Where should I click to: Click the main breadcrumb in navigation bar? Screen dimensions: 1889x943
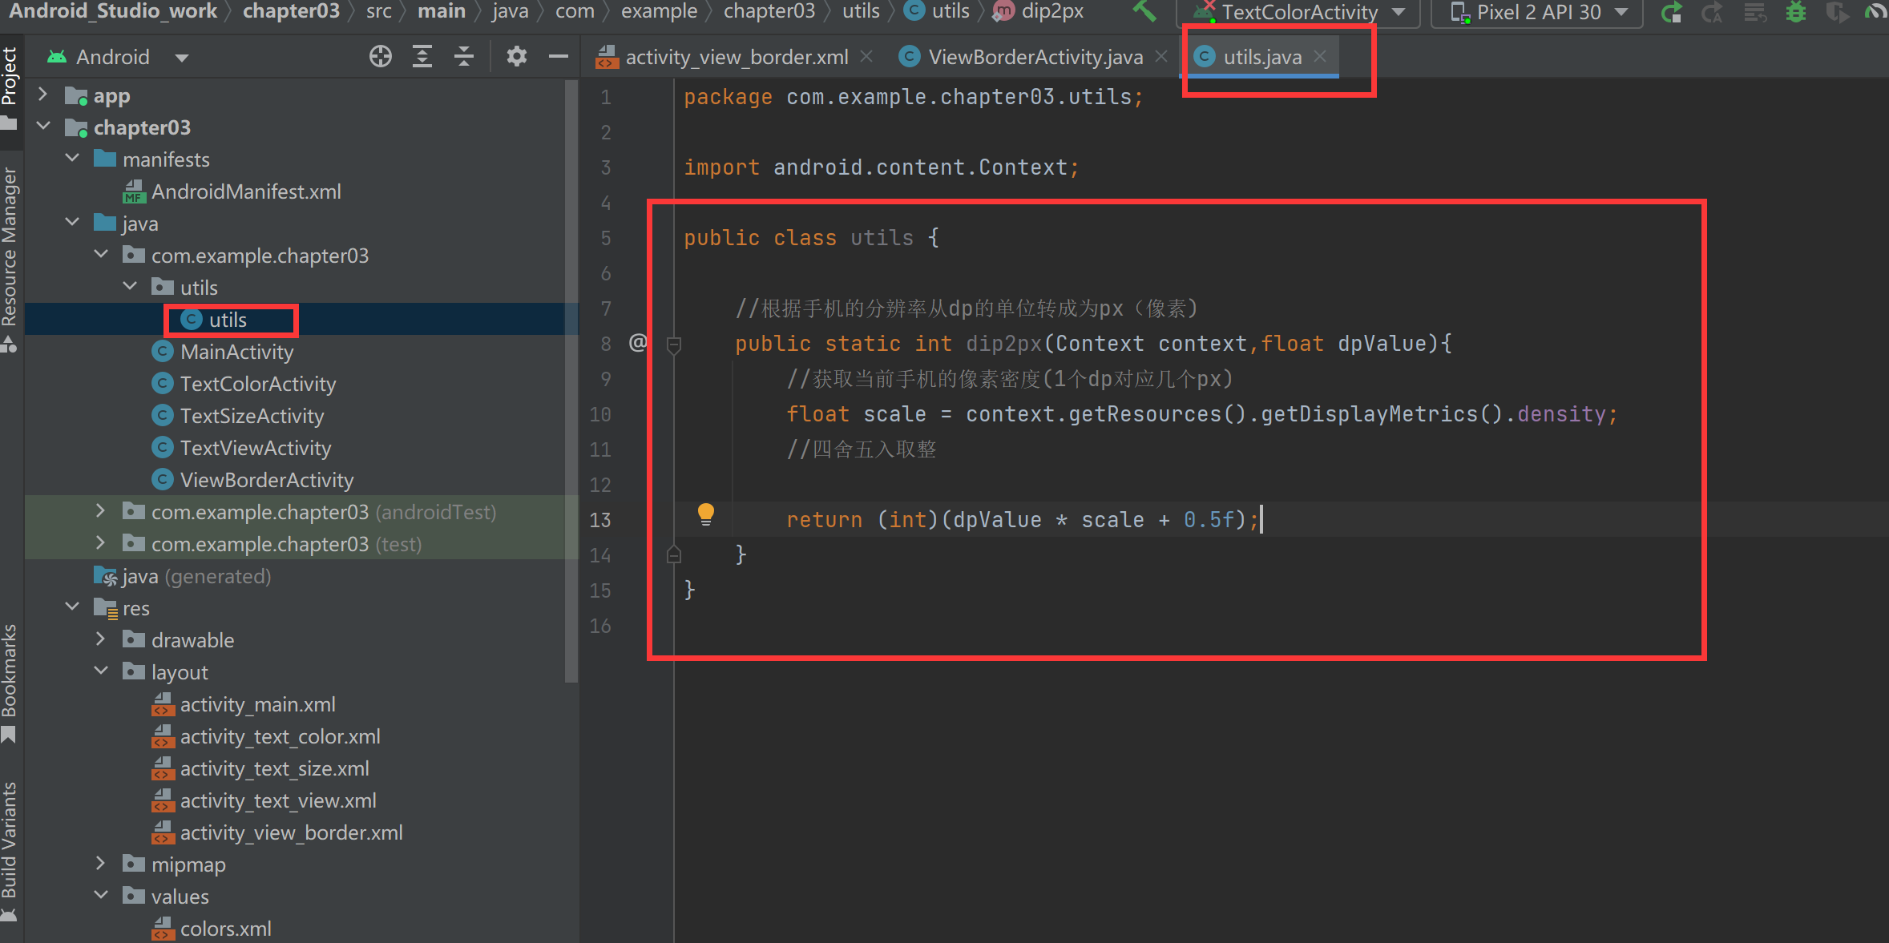tap(442, 11)
